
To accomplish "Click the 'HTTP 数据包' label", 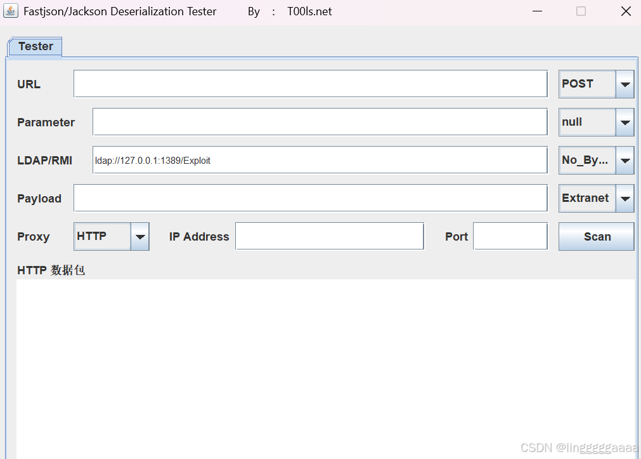I will coord(51,270).
